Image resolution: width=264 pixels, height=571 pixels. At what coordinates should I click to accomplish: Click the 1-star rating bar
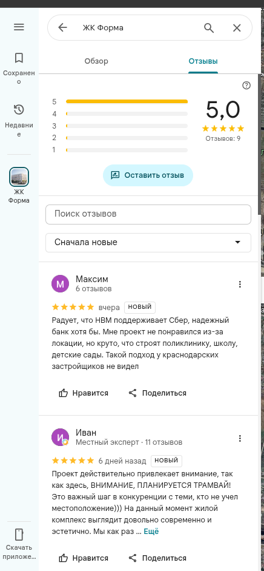tap(127, 150)
